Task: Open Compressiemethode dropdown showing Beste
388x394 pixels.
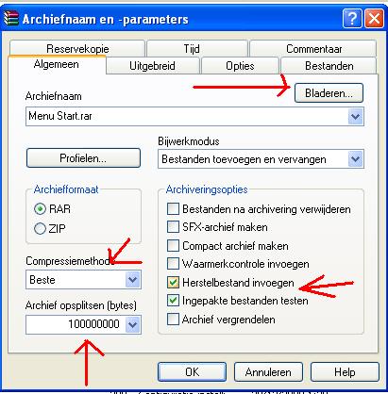Action: coord(132,279)
